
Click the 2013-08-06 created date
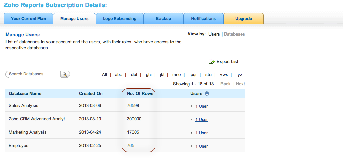[90, 106]
